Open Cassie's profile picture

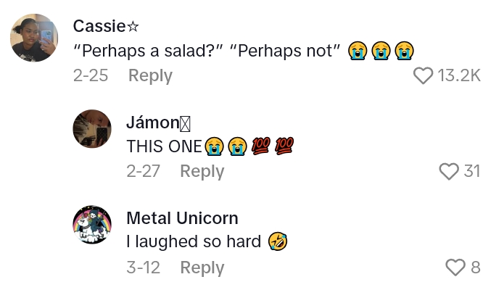tap(34, 38)
